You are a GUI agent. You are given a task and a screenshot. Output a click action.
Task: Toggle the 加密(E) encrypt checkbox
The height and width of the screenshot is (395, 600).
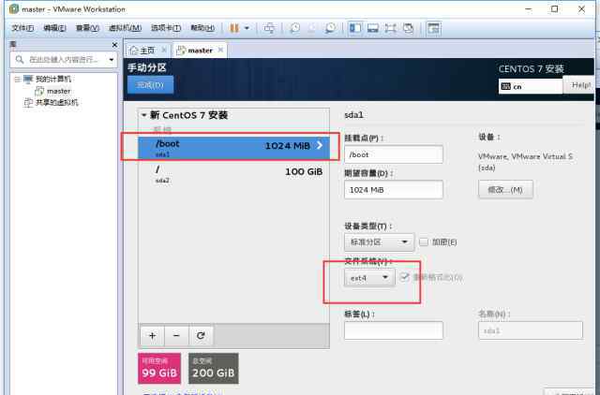pyautogui.click(x=424, y=241)
